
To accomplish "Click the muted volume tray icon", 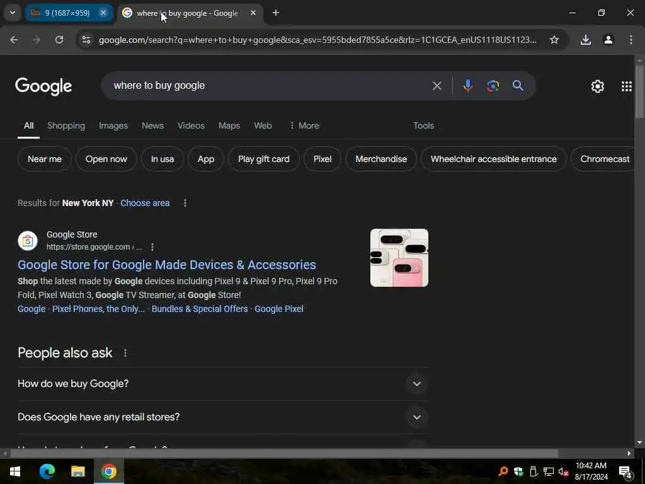I will pos(563,471).
